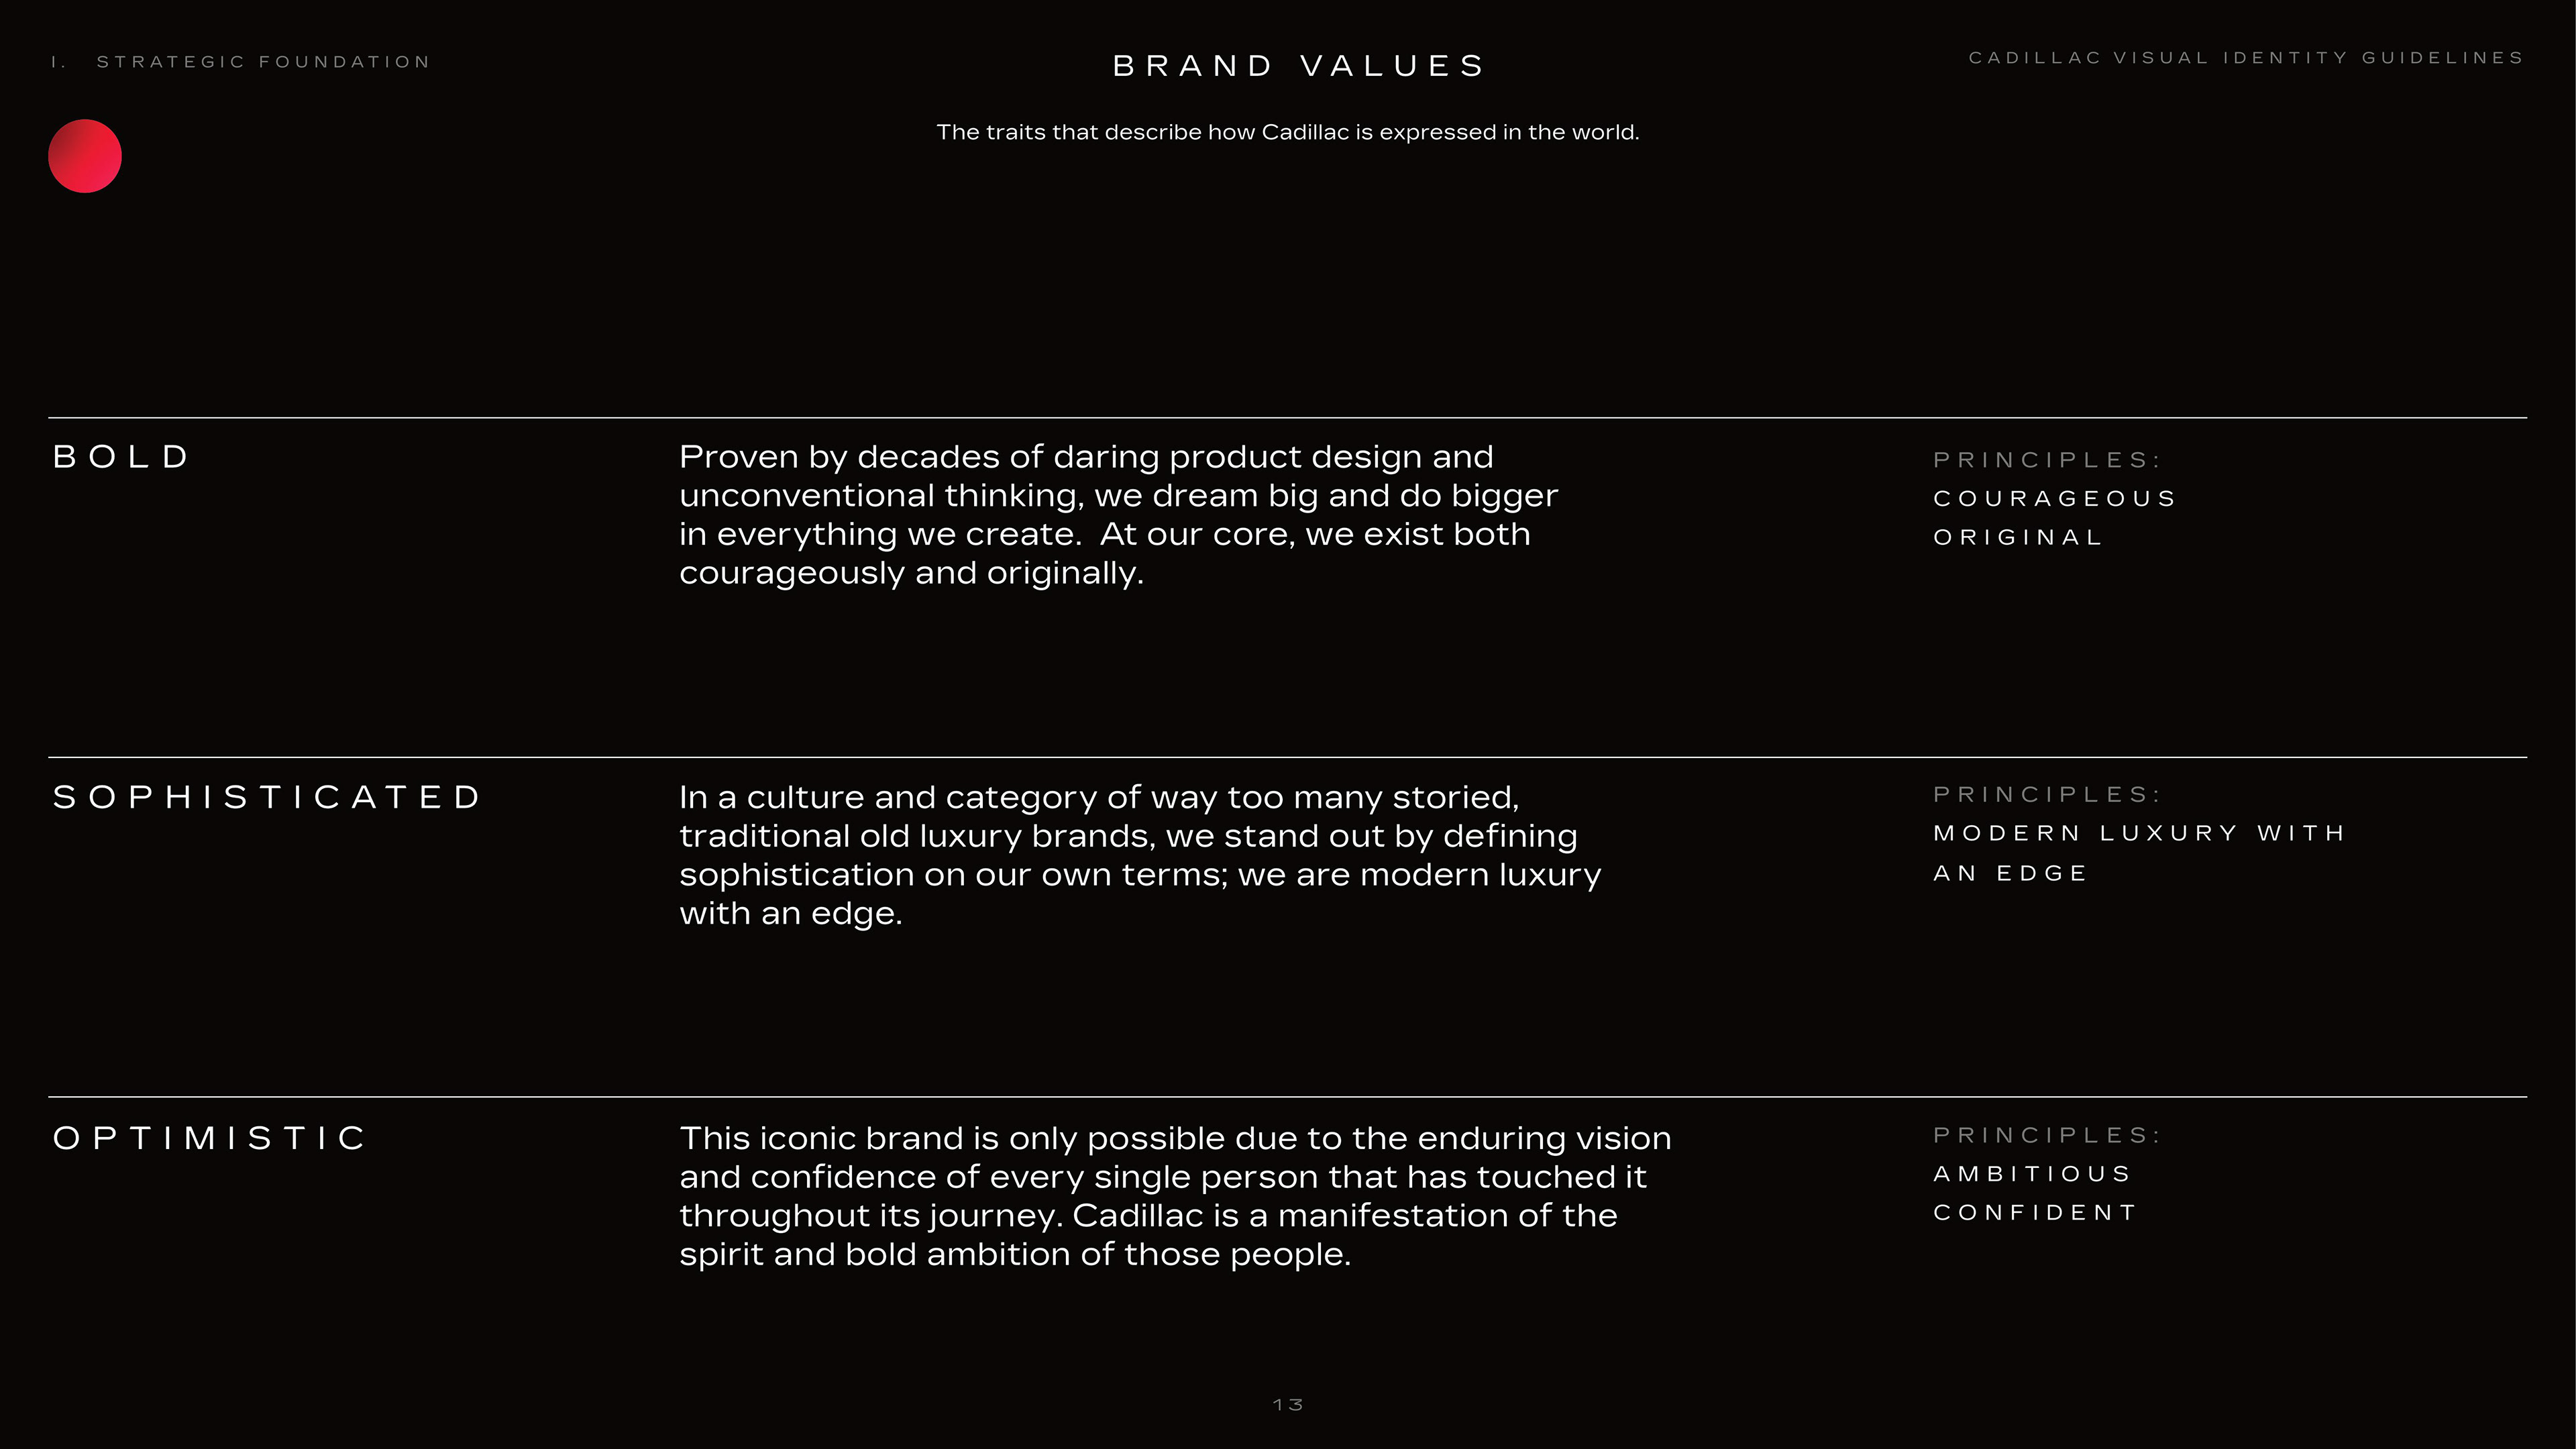The width and height of the screenshot is (2576, 1449).
Task: Click the Principles label above Courageous
Action: [2046, 460]
